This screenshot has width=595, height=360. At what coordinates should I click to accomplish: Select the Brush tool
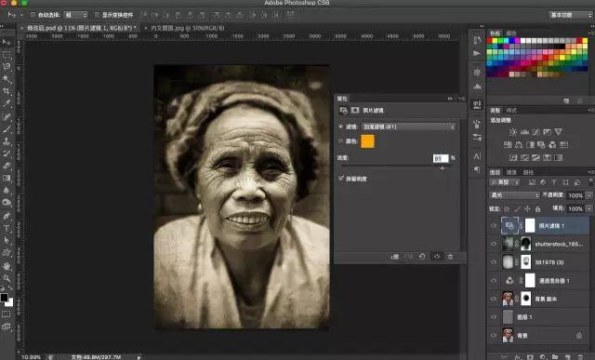click(x=7, y=128)
